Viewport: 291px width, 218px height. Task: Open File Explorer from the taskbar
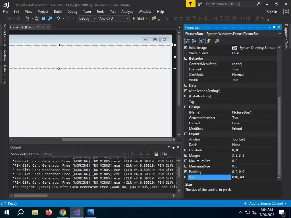[35, 212]
